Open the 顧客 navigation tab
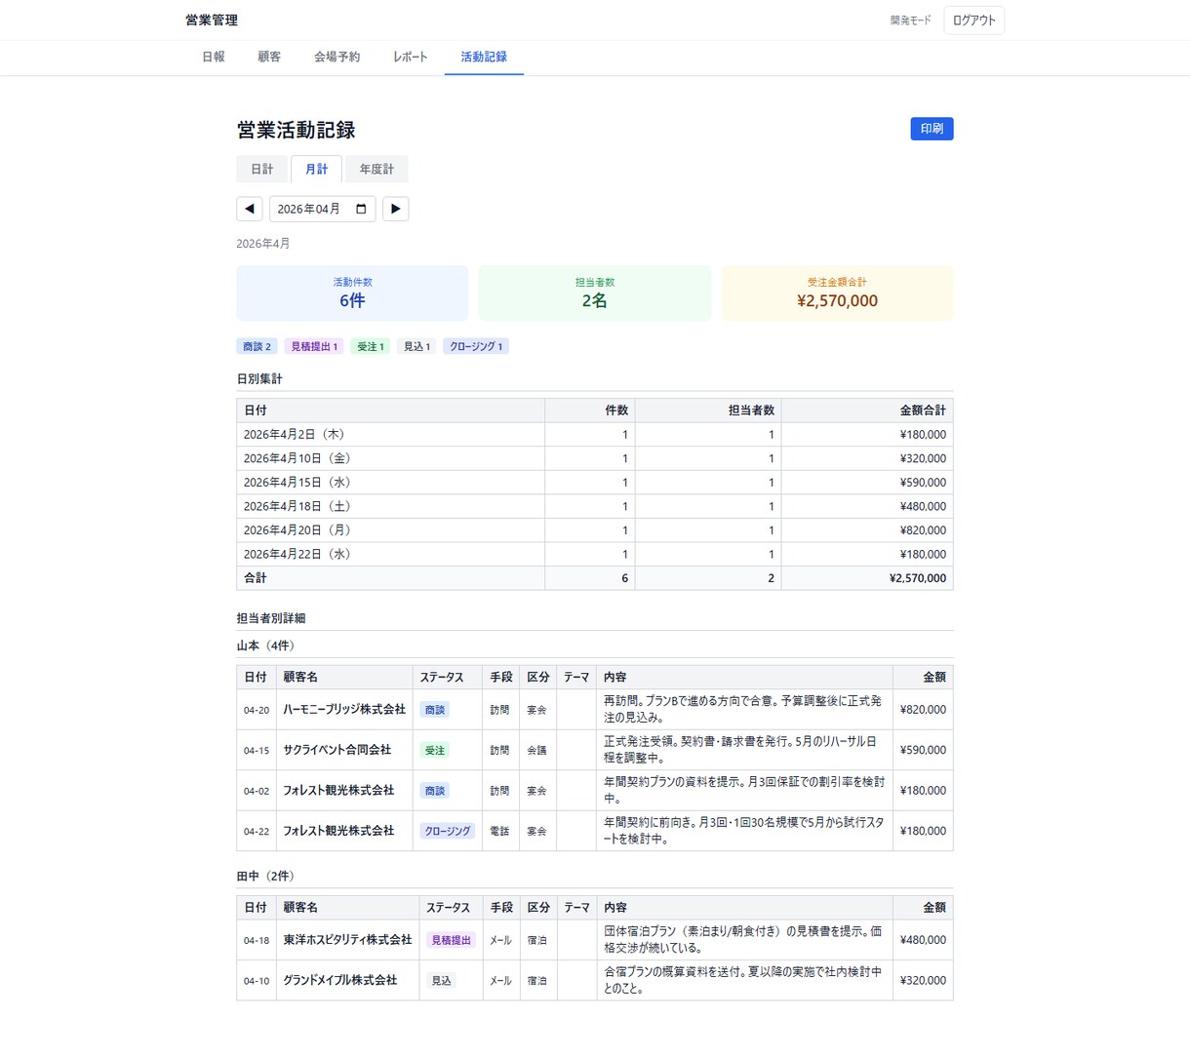 point(269,57)
